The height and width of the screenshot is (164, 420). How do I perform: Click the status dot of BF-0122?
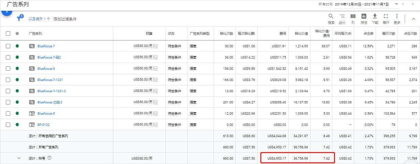pos(17,125)
